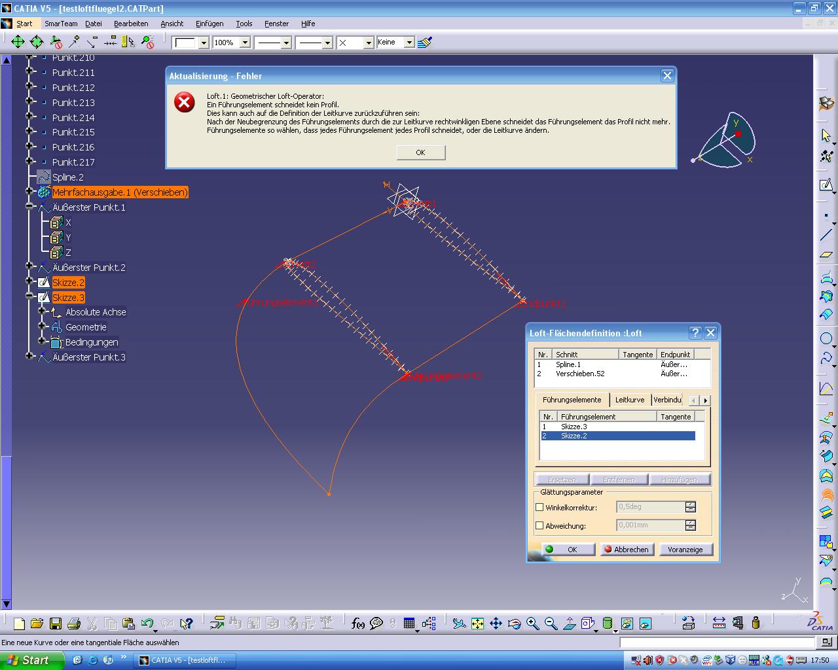
Task: Click OK in the Fehler error dialog
Action: click(x=420, y=152)
